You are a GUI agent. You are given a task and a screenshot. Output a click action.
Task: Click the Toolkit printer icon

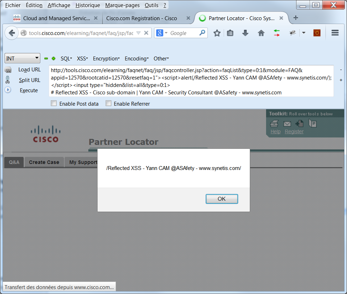pos(275,124)
